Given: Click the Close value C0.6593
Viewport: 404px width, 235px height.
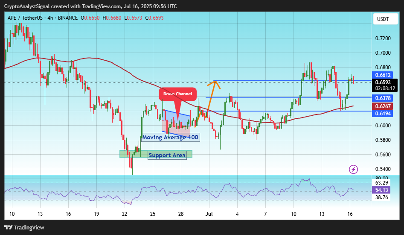Looking at the screenshot, I should coord(154,18).
